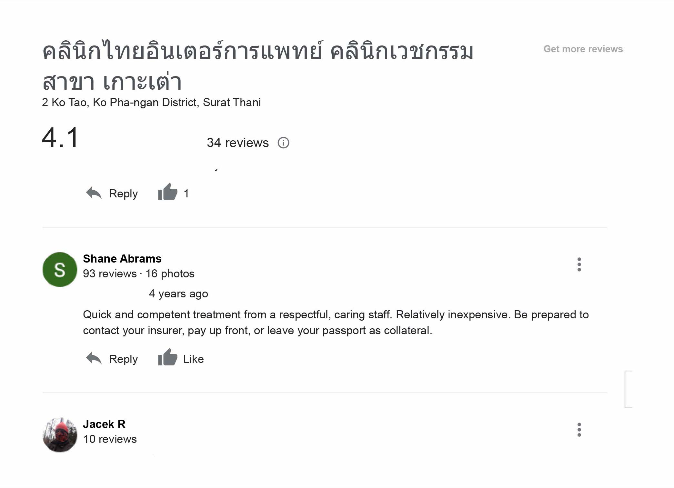Open Jacek R's profile photo

(60, 435)
